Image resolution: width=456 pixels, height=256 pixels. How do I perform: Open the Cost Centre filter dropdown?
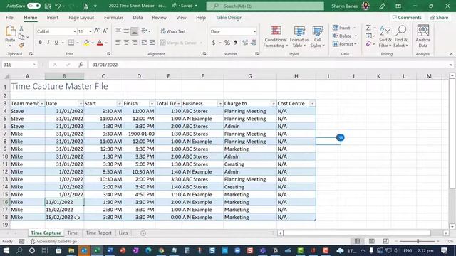[x=312, y=104]
